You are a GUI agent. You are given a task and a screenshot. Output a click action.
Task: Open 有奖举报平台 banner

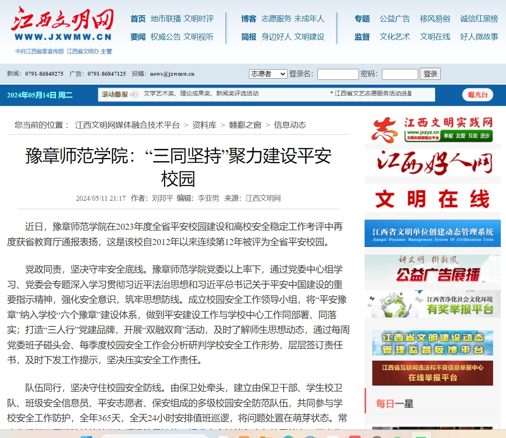point(433,304)
